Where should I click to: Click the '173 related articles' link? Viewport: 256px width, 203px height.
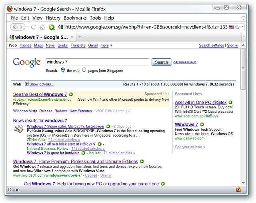(88, 149)
